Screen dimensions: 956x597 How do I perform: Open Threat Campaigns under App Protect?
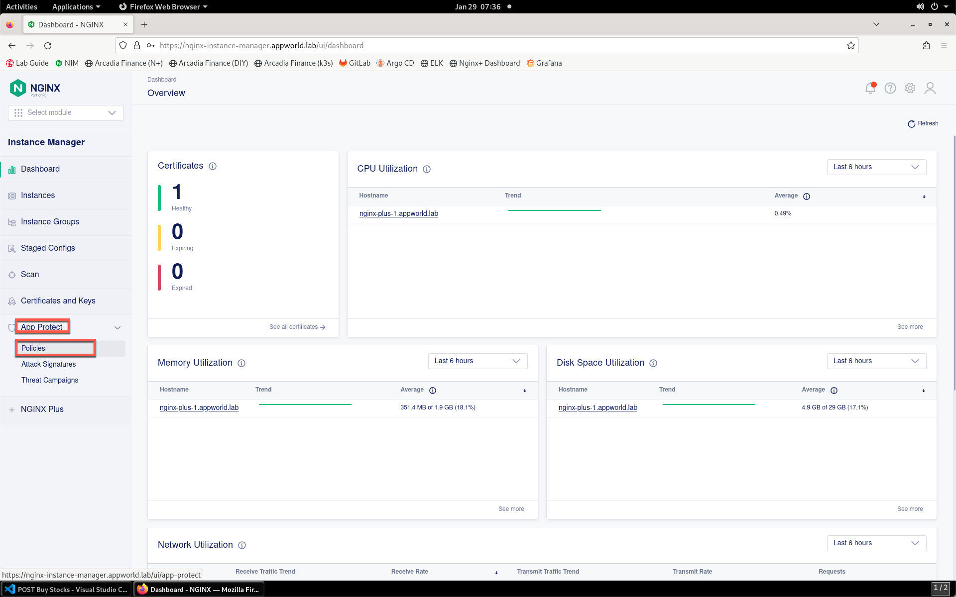click(x=50, y=380)
